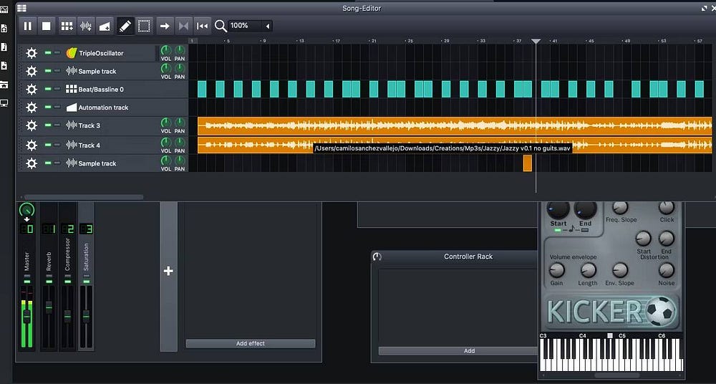
Task: Open the Track 3 gear settings menu
Action: [x=31, y=125]
